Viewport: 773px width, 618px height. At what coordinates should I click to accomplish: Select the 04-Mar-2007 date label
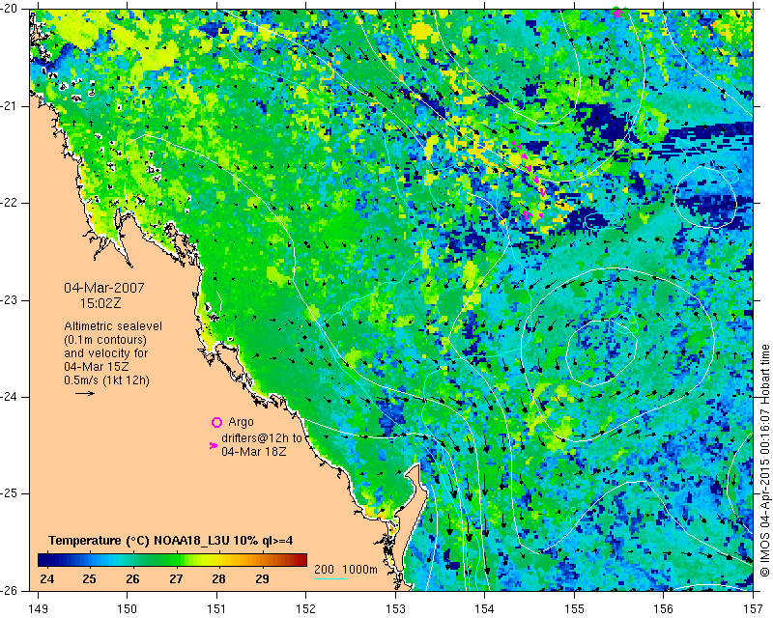[x=104, y=288]
